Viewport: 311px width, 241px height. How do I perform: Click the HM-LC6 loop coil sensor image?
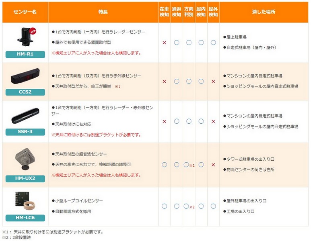click(25, 201)
